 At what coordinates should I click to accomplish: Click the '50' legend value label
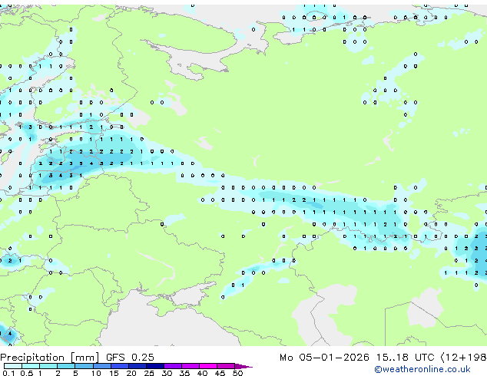(x=237, y=373)
